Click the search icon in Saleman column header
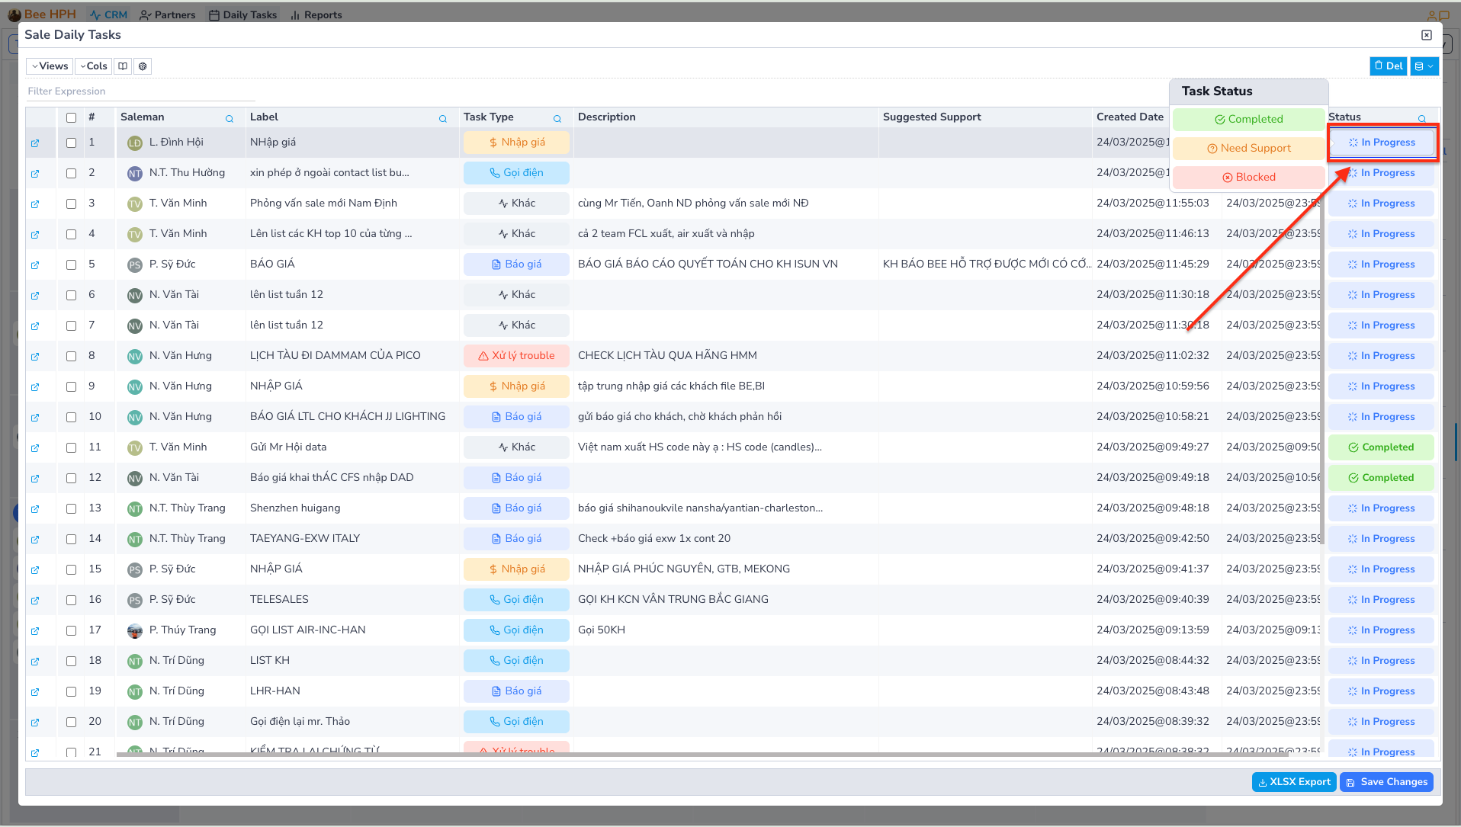 (229, 118)
